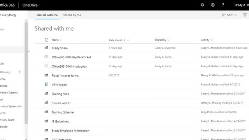This screenshot has width=249, height=140.
Task: Click the sidebar vertical scrollbar
Action: 26,73
